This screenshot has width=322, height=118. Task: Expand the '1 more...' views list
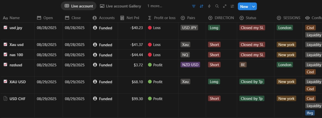coord(155,6)
